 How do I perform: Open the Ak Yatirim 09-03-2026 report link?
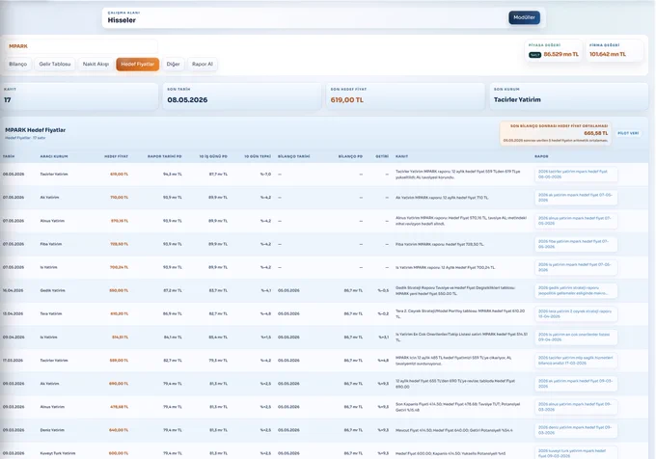point(576,384)
